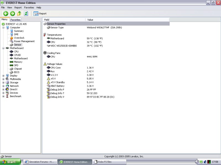Click the green Forward arrow toolbar icon
The image size is (221, 165).
tap(12, 13)
